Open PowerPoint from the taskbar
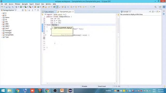 click(x=62, y=91)
